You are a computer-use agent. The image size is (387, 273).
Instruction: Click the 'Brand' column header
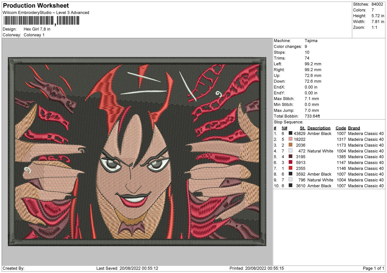point(354,128)
